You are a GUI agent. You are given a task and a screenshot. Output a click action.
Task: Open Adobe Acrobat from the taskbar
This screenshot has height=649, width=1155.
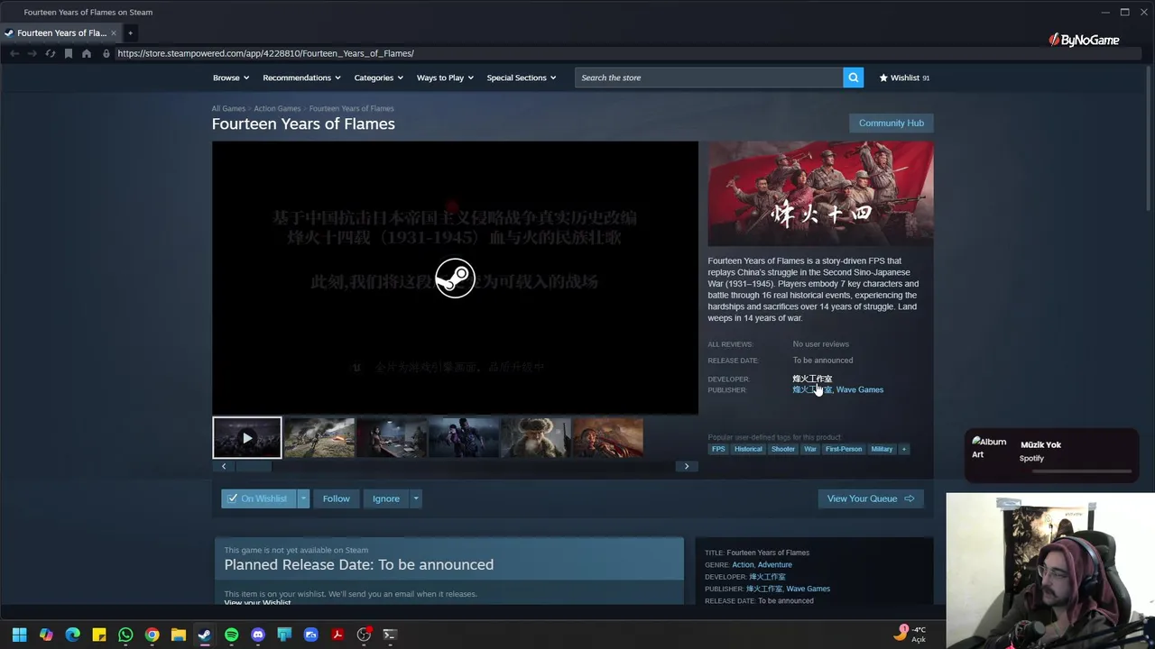coord(337,635)
